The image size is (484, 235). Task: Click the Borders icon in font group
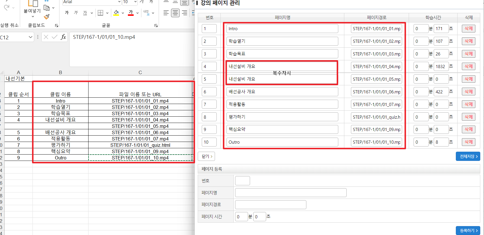click(x=100, y=13)
